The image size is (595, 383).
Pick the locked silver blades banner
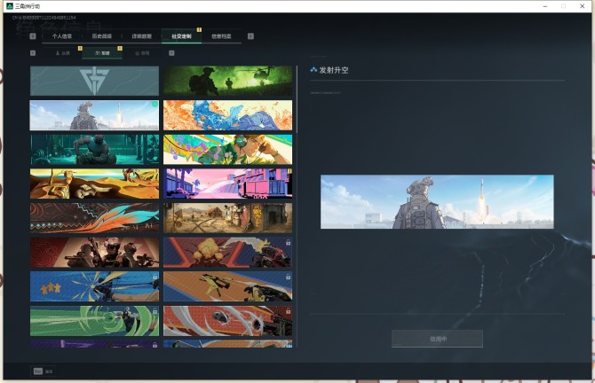coord(227,321)
